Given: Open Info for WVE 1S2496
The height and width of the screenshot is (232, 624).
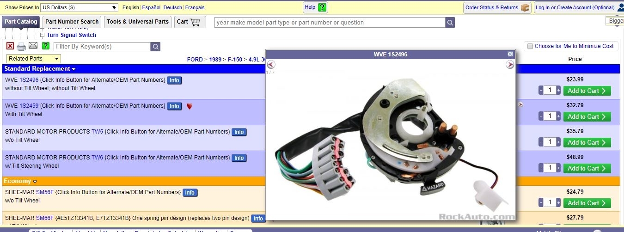Looking at the screenshot, I should coord(174,80).
